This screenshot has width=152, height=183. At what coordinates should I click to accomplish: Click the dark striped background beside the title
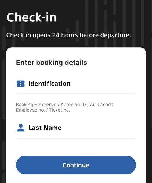click(x=103, y=17)
